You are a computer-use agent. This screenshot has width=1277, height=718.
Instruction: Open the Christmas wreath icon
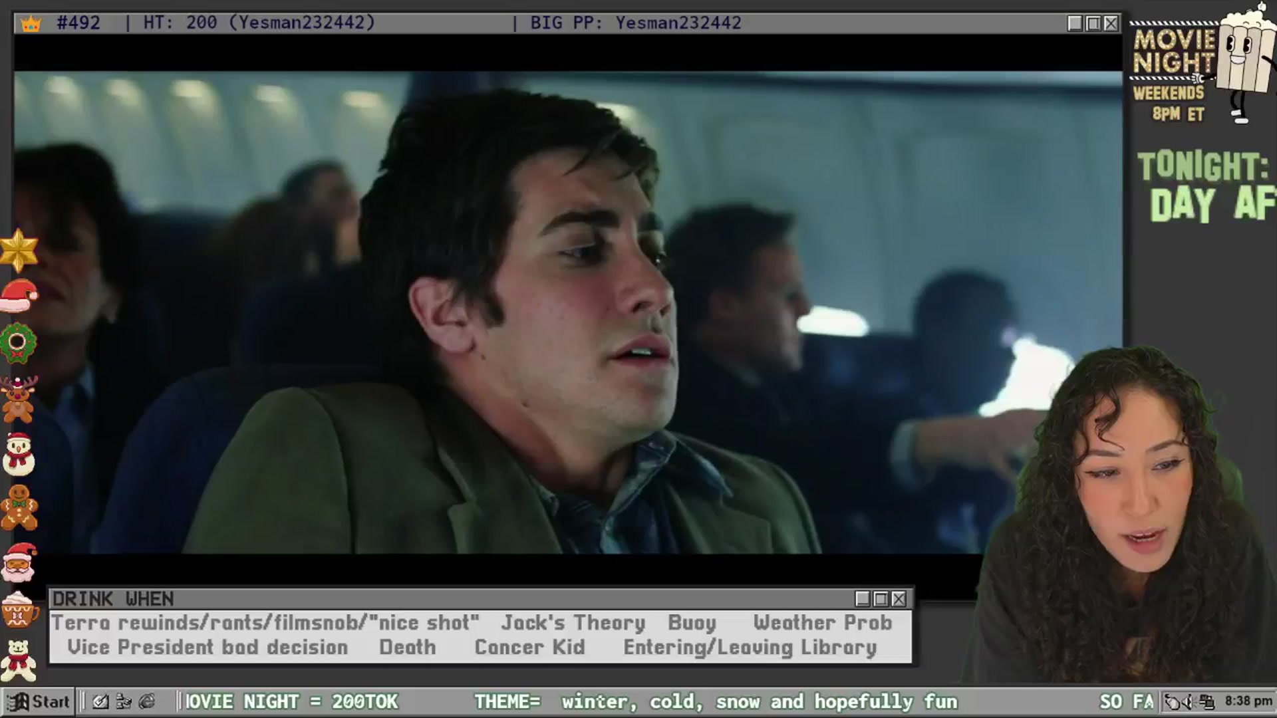(18, 343)
